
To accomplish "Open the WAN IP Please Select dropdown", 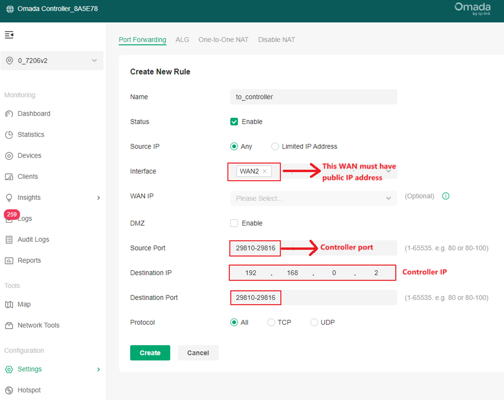I will pos(313,198).
